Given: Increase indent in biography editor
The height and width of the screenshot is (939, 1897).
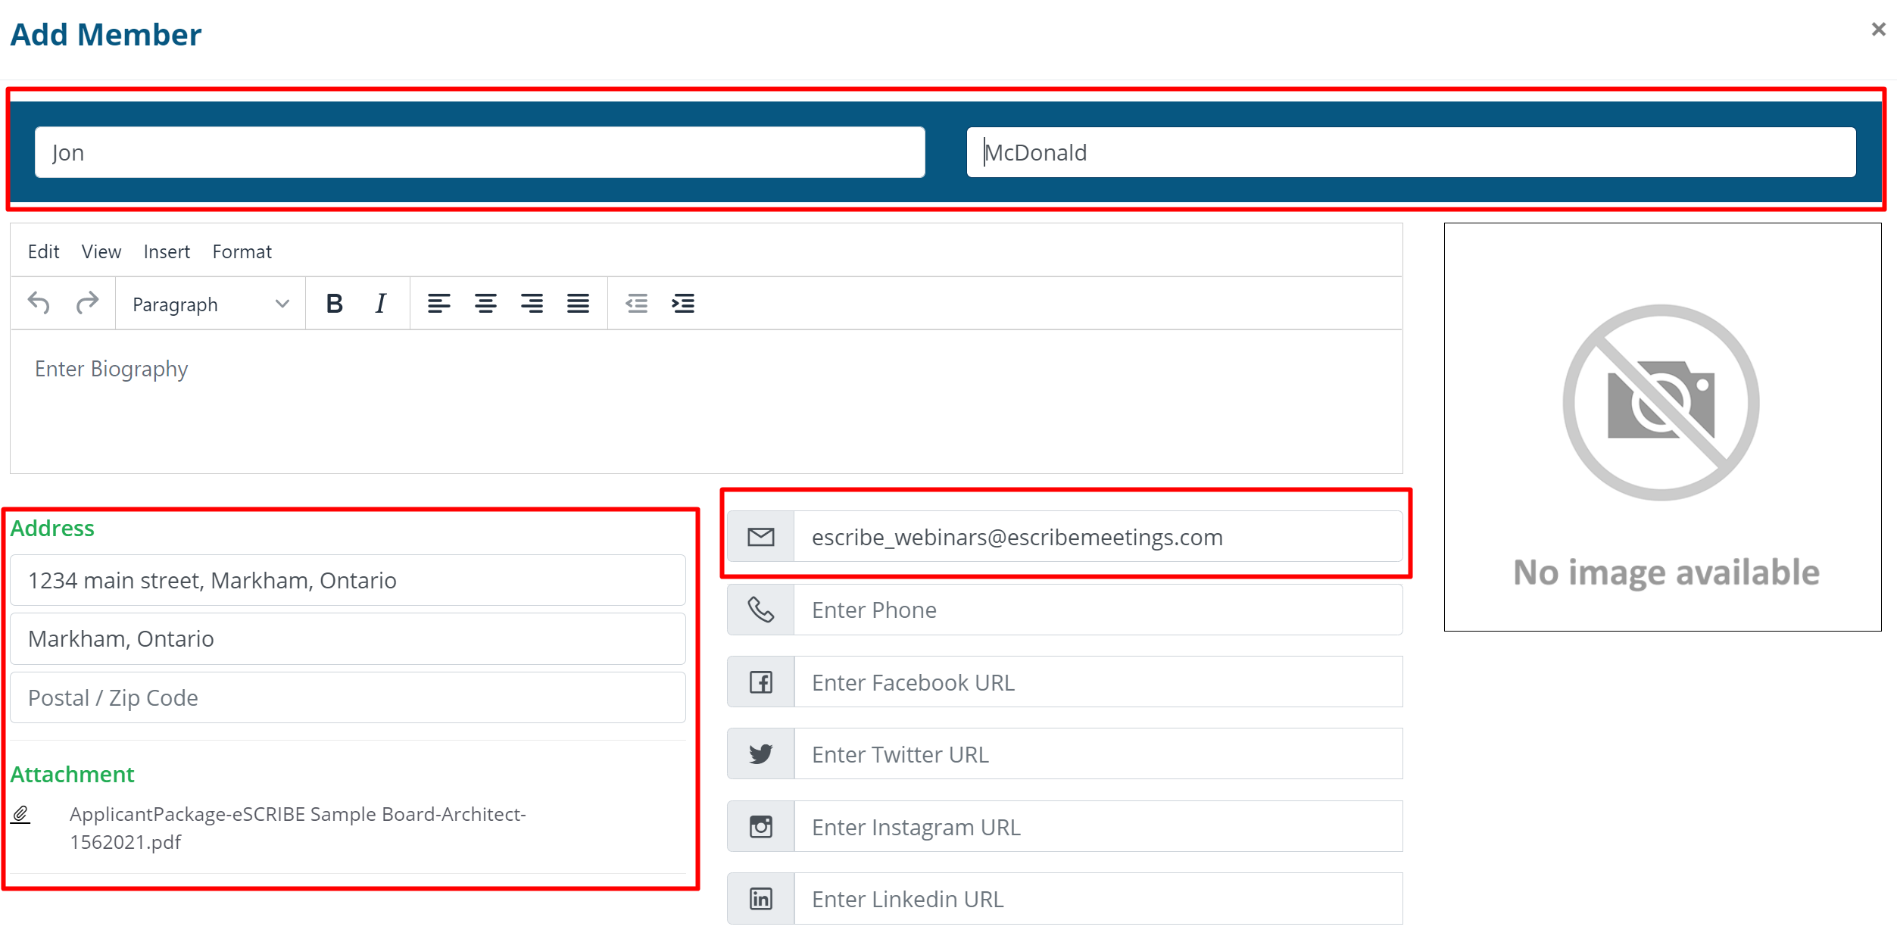Looking at the screenshot, I should [x=683, y=304].
